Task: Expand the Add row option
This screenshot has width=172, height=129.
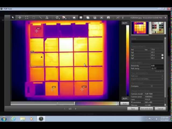Action: point(147,76)
